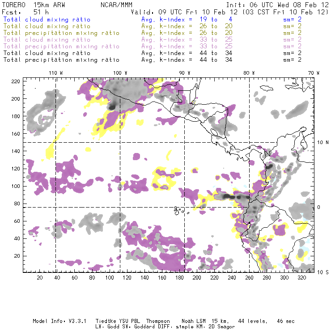Select the 'Tiedtke' scheme label
Image resolution: width=331 pixels, height=331 pixels.
pyautogui.click(x=106, y=321)
